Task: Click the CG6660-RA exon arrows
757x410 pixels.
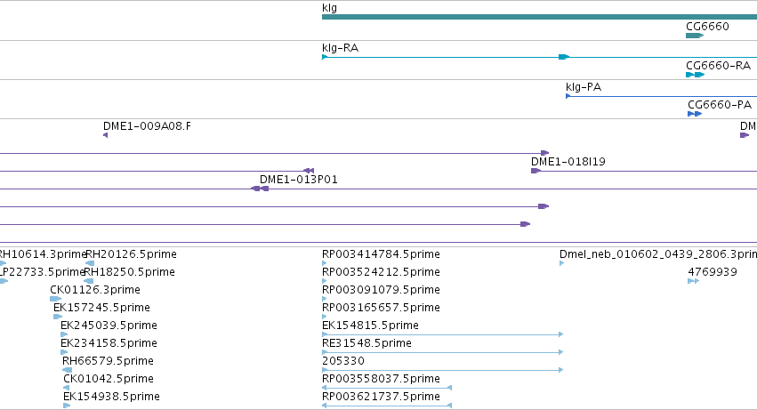Action: (696, 75)
